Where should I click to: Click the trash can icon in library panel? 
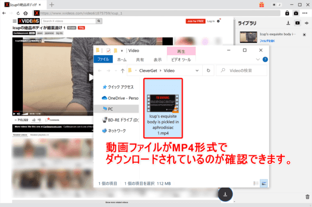pyautogui.click(x=307, y=197)
